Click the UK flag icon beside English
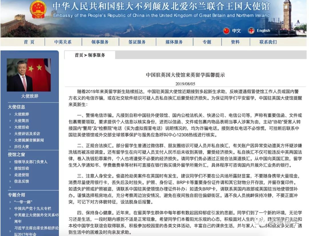Viewport: 309px width, 236px height. [251, 31]
